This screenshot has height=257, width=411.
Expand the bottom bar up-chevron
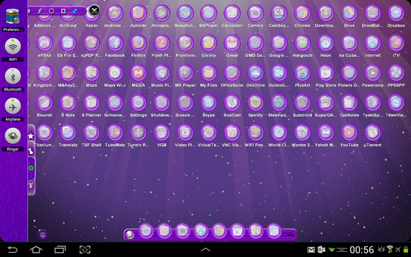(206, 249)
